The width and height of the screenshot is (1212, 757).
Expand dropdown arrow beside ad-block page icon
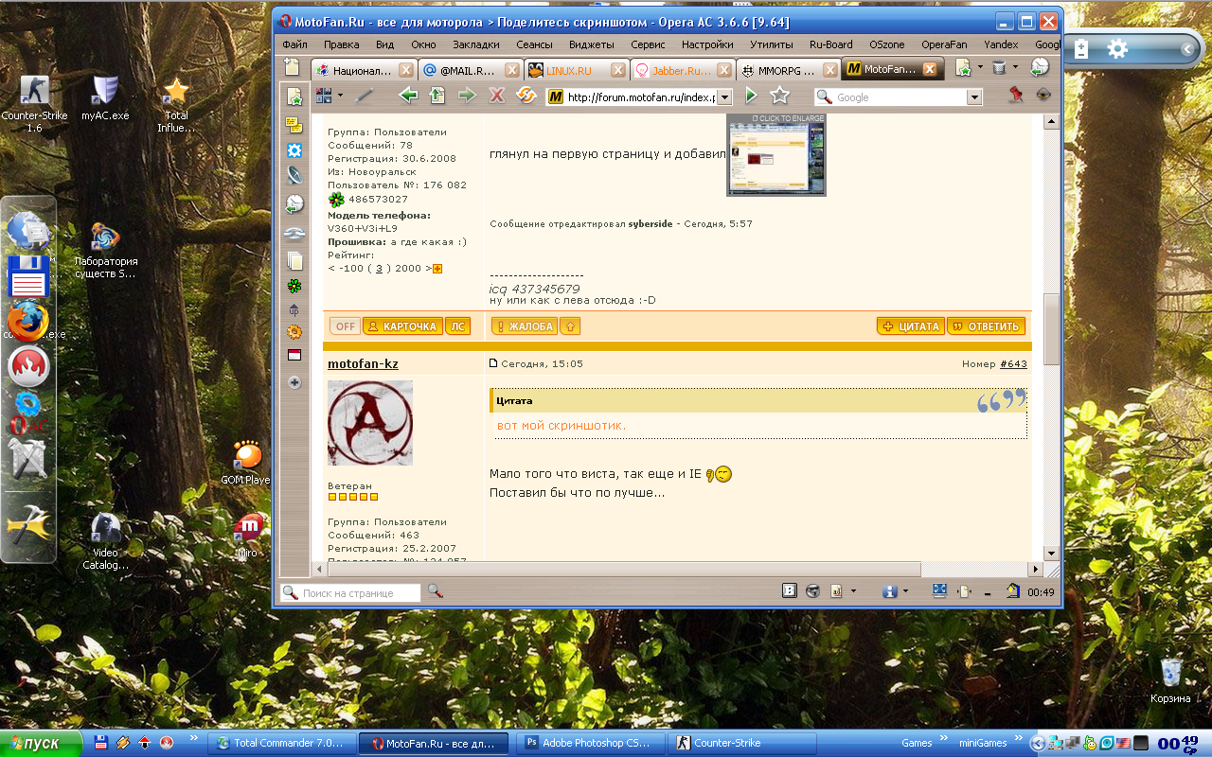(x=853, y=591)
